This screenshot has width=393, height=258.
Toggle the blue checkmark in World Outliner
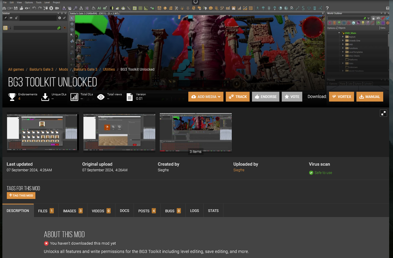388,18
